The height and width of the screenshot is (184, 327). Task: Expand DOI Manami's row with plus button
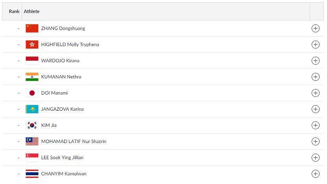(x=315, y=93)
